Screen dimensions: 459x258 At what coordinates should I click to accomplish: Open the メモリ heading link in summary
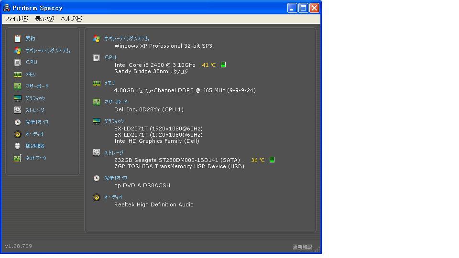(x=109, y=83)
